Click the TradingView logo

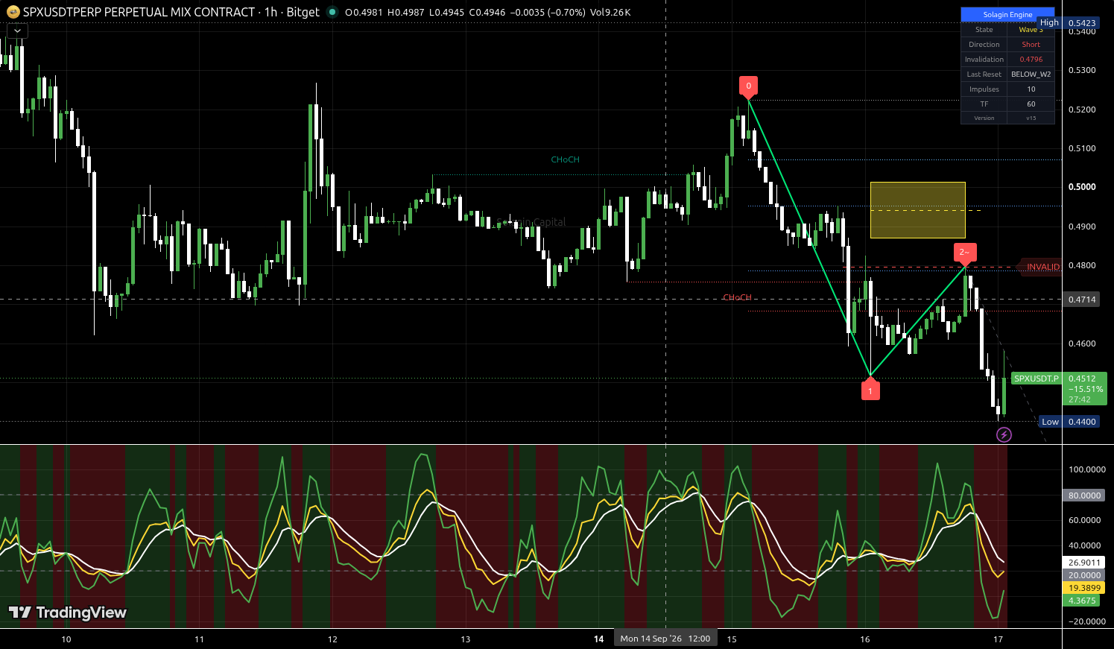click(68, 612)
